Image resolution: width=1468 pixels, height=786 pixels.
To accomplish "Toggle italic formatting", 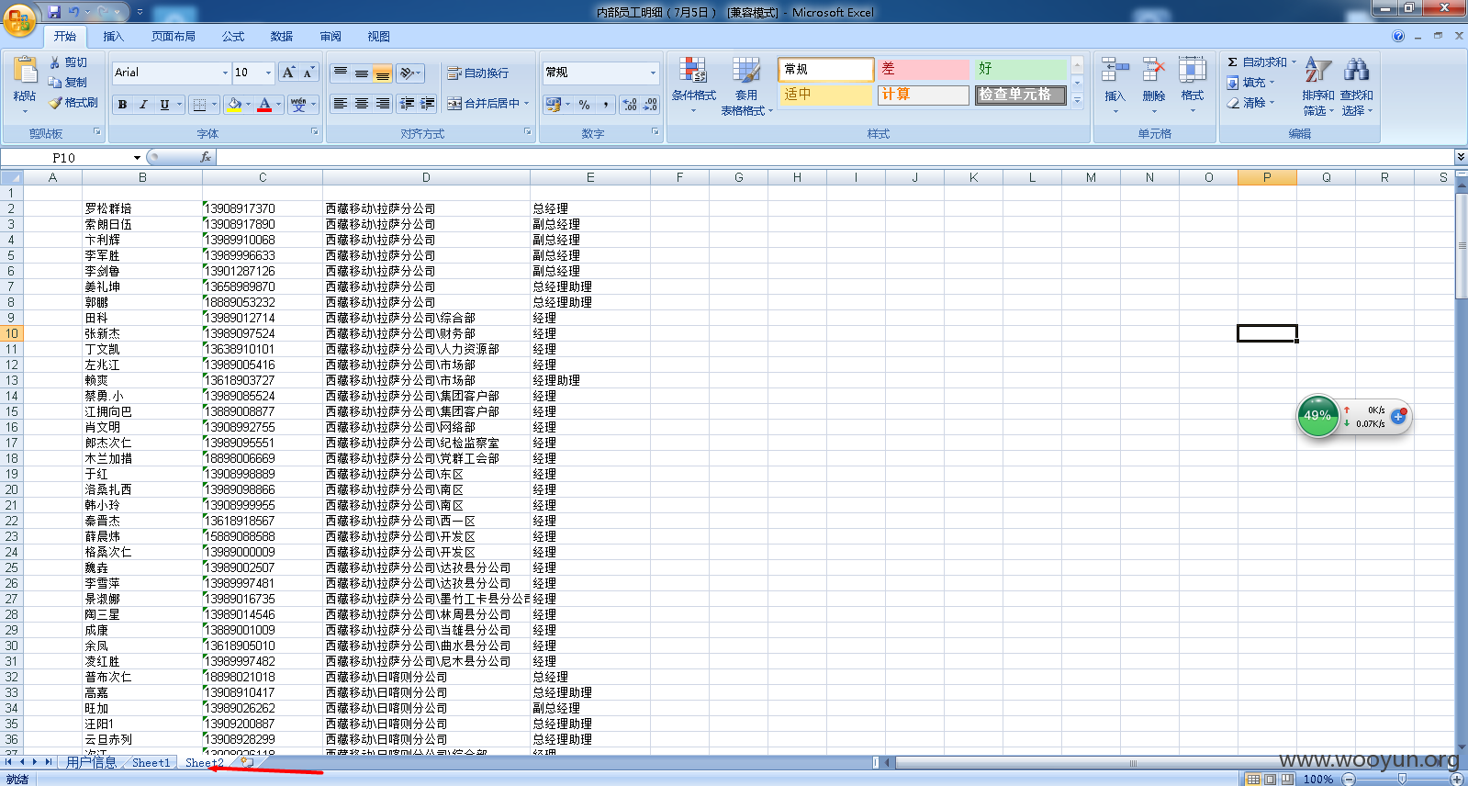I will (x=143, y=105).
